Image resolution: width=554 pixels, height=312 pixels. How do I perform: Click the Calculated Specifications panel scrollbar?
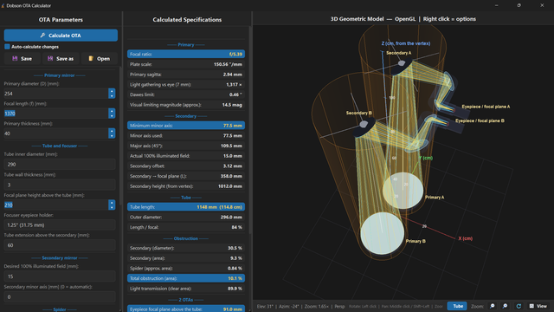tap(250, 129)
